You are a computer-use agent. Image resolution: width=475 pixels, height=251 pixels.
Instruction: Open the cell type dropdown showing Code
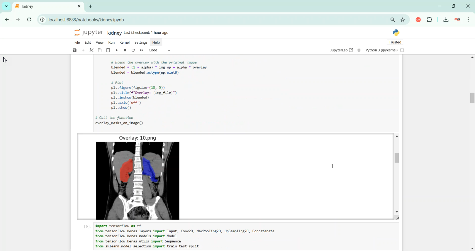(160, 50)
